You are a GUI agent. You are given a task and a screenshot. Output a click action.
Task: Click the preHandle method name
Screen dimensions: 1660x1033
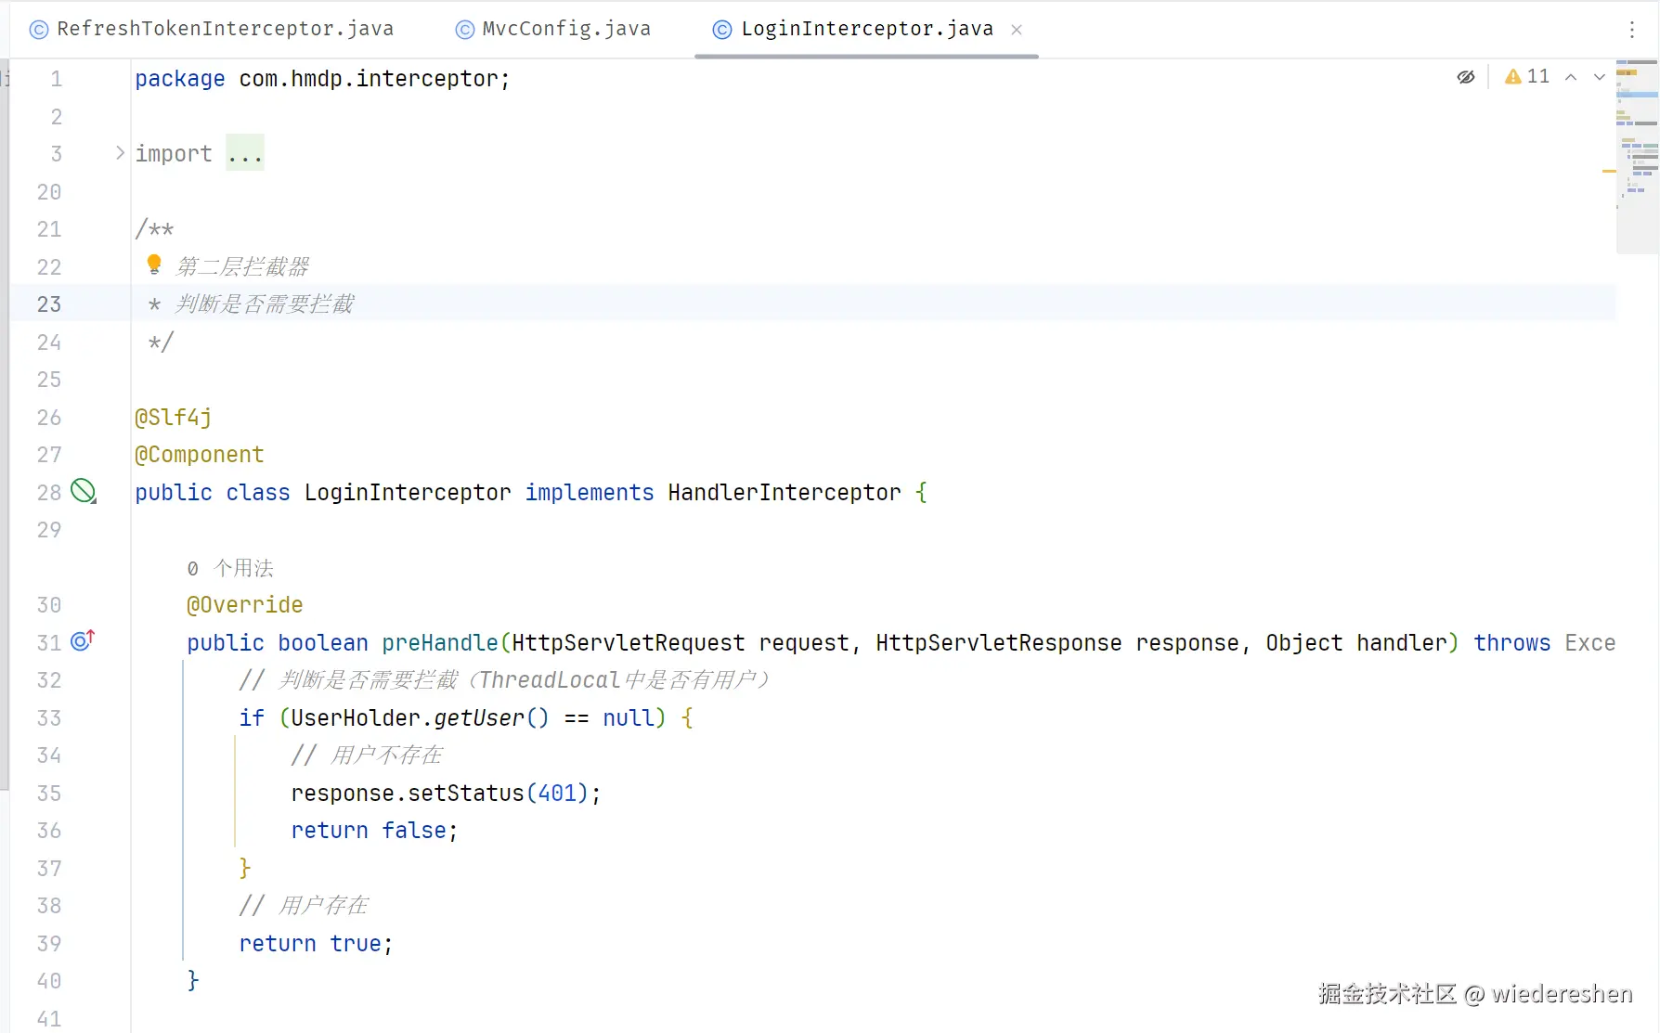[x=440, y=643]
